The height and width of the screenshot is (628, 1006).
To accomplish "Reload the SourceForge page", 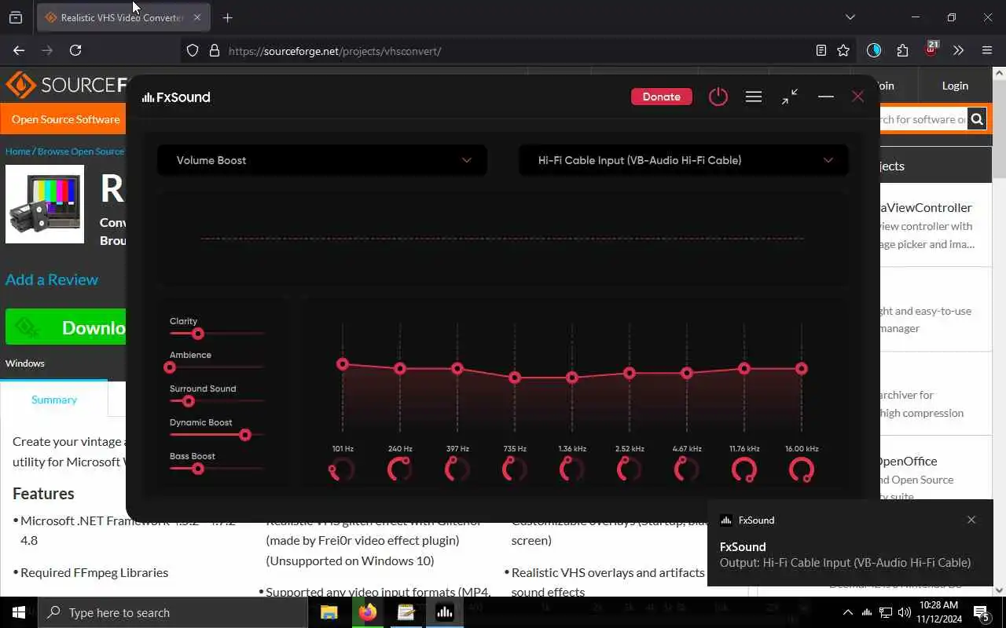I will tap(75, 50).
